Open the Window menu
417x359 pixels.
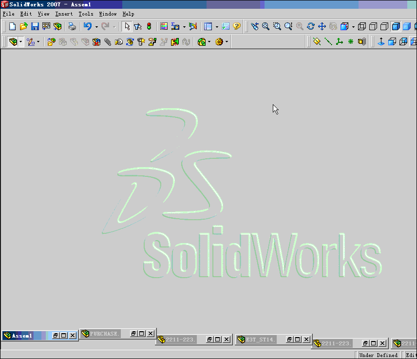pos(108,14)
